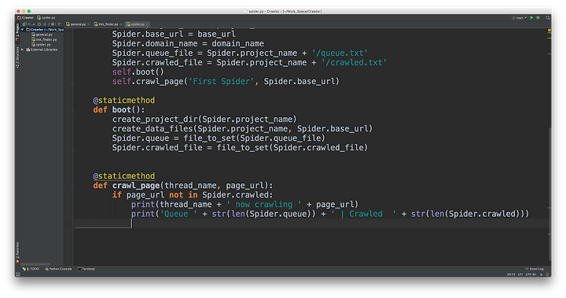The image size is (566, 298).
Task: Open Search Everywhere magnifier icon
Action: pos(548,17)
